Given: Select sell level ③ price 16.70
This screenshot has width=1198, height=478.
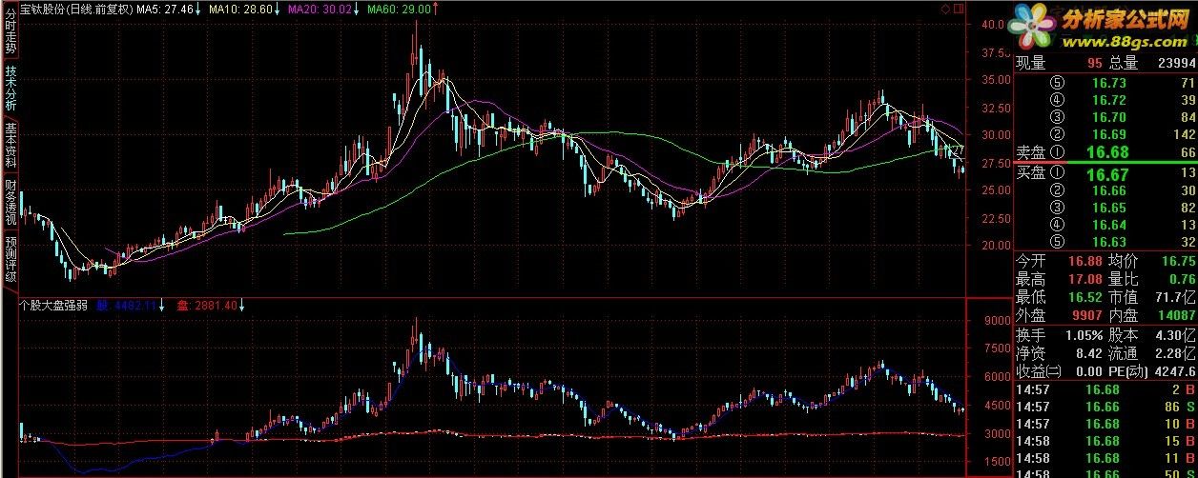Looking at the screenshot, I should [x=1108, y=117].
